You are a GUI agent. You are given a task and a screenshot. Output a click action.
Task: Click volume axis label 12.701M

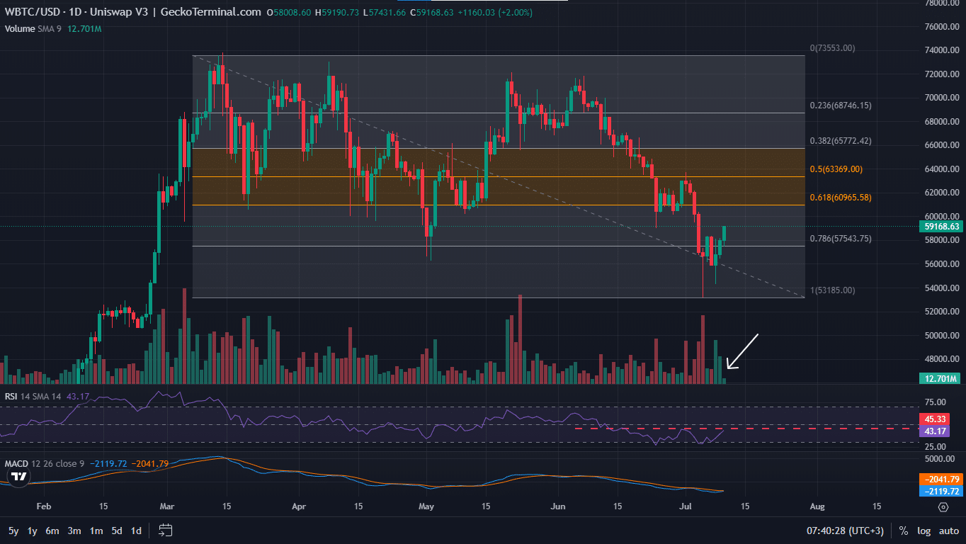pyautogui.click(x=941, y=379)
